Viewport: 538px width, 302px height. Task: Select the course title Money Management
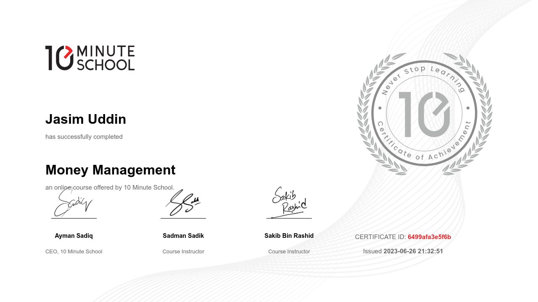click(111, 170)
